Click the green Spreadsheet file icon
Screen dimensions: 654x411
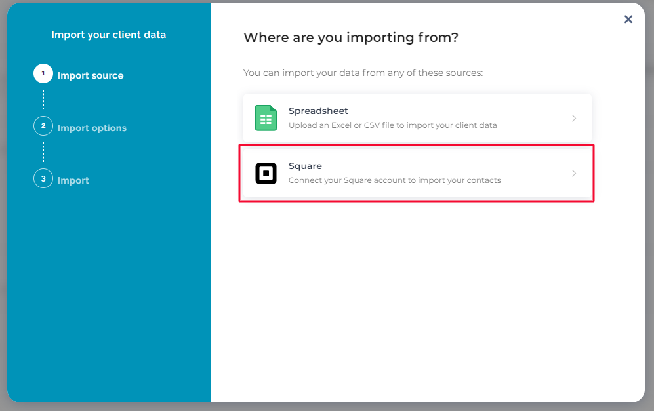pyautogui.click(x=266, y=118)
